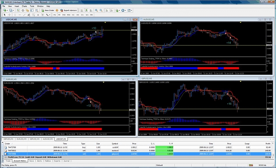The image size is (276, 168).
Task: Switch chart to line chart type
Action: point(91,11)
